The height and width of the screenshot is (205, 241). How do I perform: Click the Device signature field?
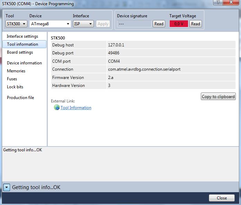pos(134,24)
